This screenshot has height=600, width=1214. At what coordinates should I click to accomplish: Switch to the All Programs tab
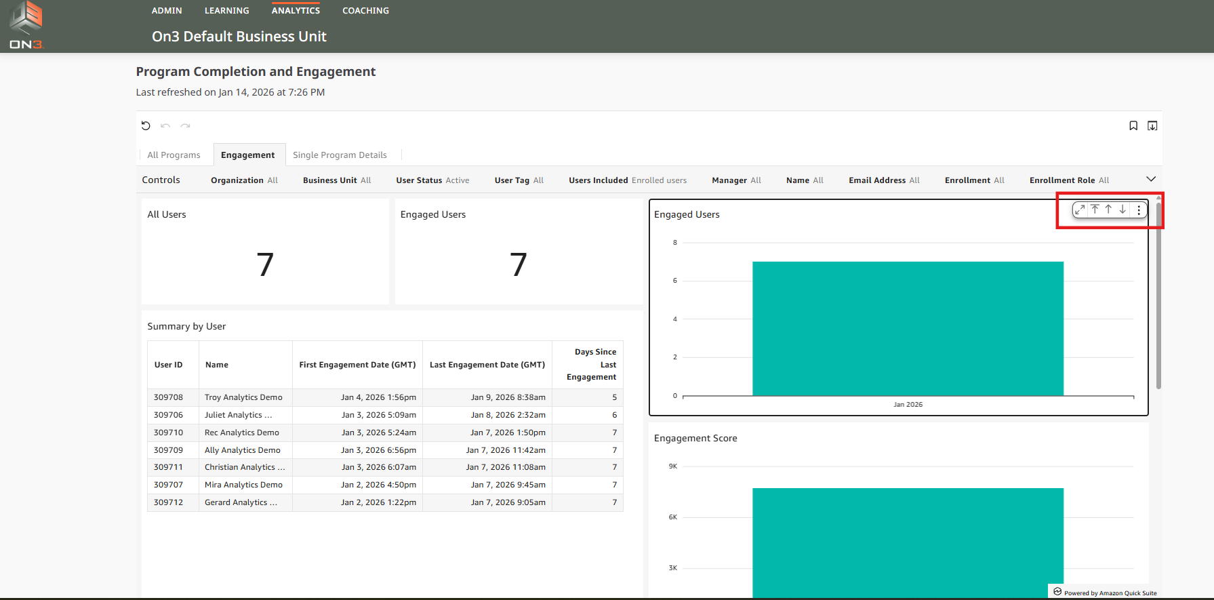click(174, 155)
